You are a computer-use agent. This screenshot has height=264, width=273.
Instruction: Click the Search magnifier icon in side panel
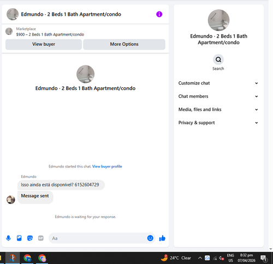(x=218, y=59)
